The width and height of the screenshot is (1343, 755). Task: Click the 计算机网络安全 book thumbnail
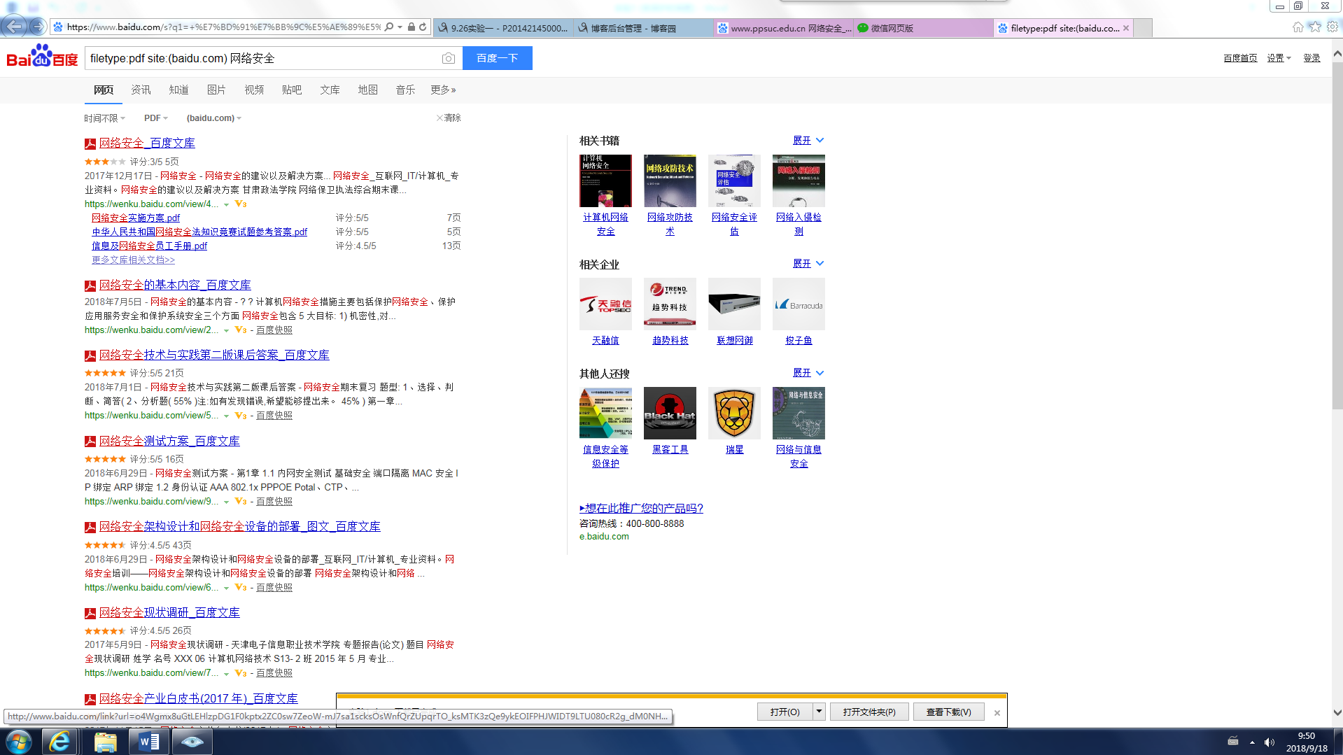(605, 181)
